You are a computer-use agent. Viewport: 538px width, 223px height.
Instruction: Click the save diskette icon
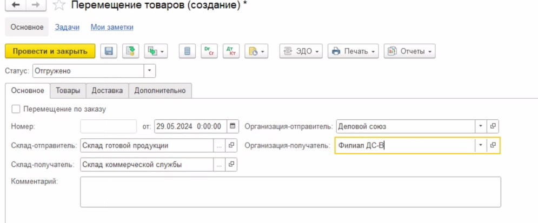(108, 51)
